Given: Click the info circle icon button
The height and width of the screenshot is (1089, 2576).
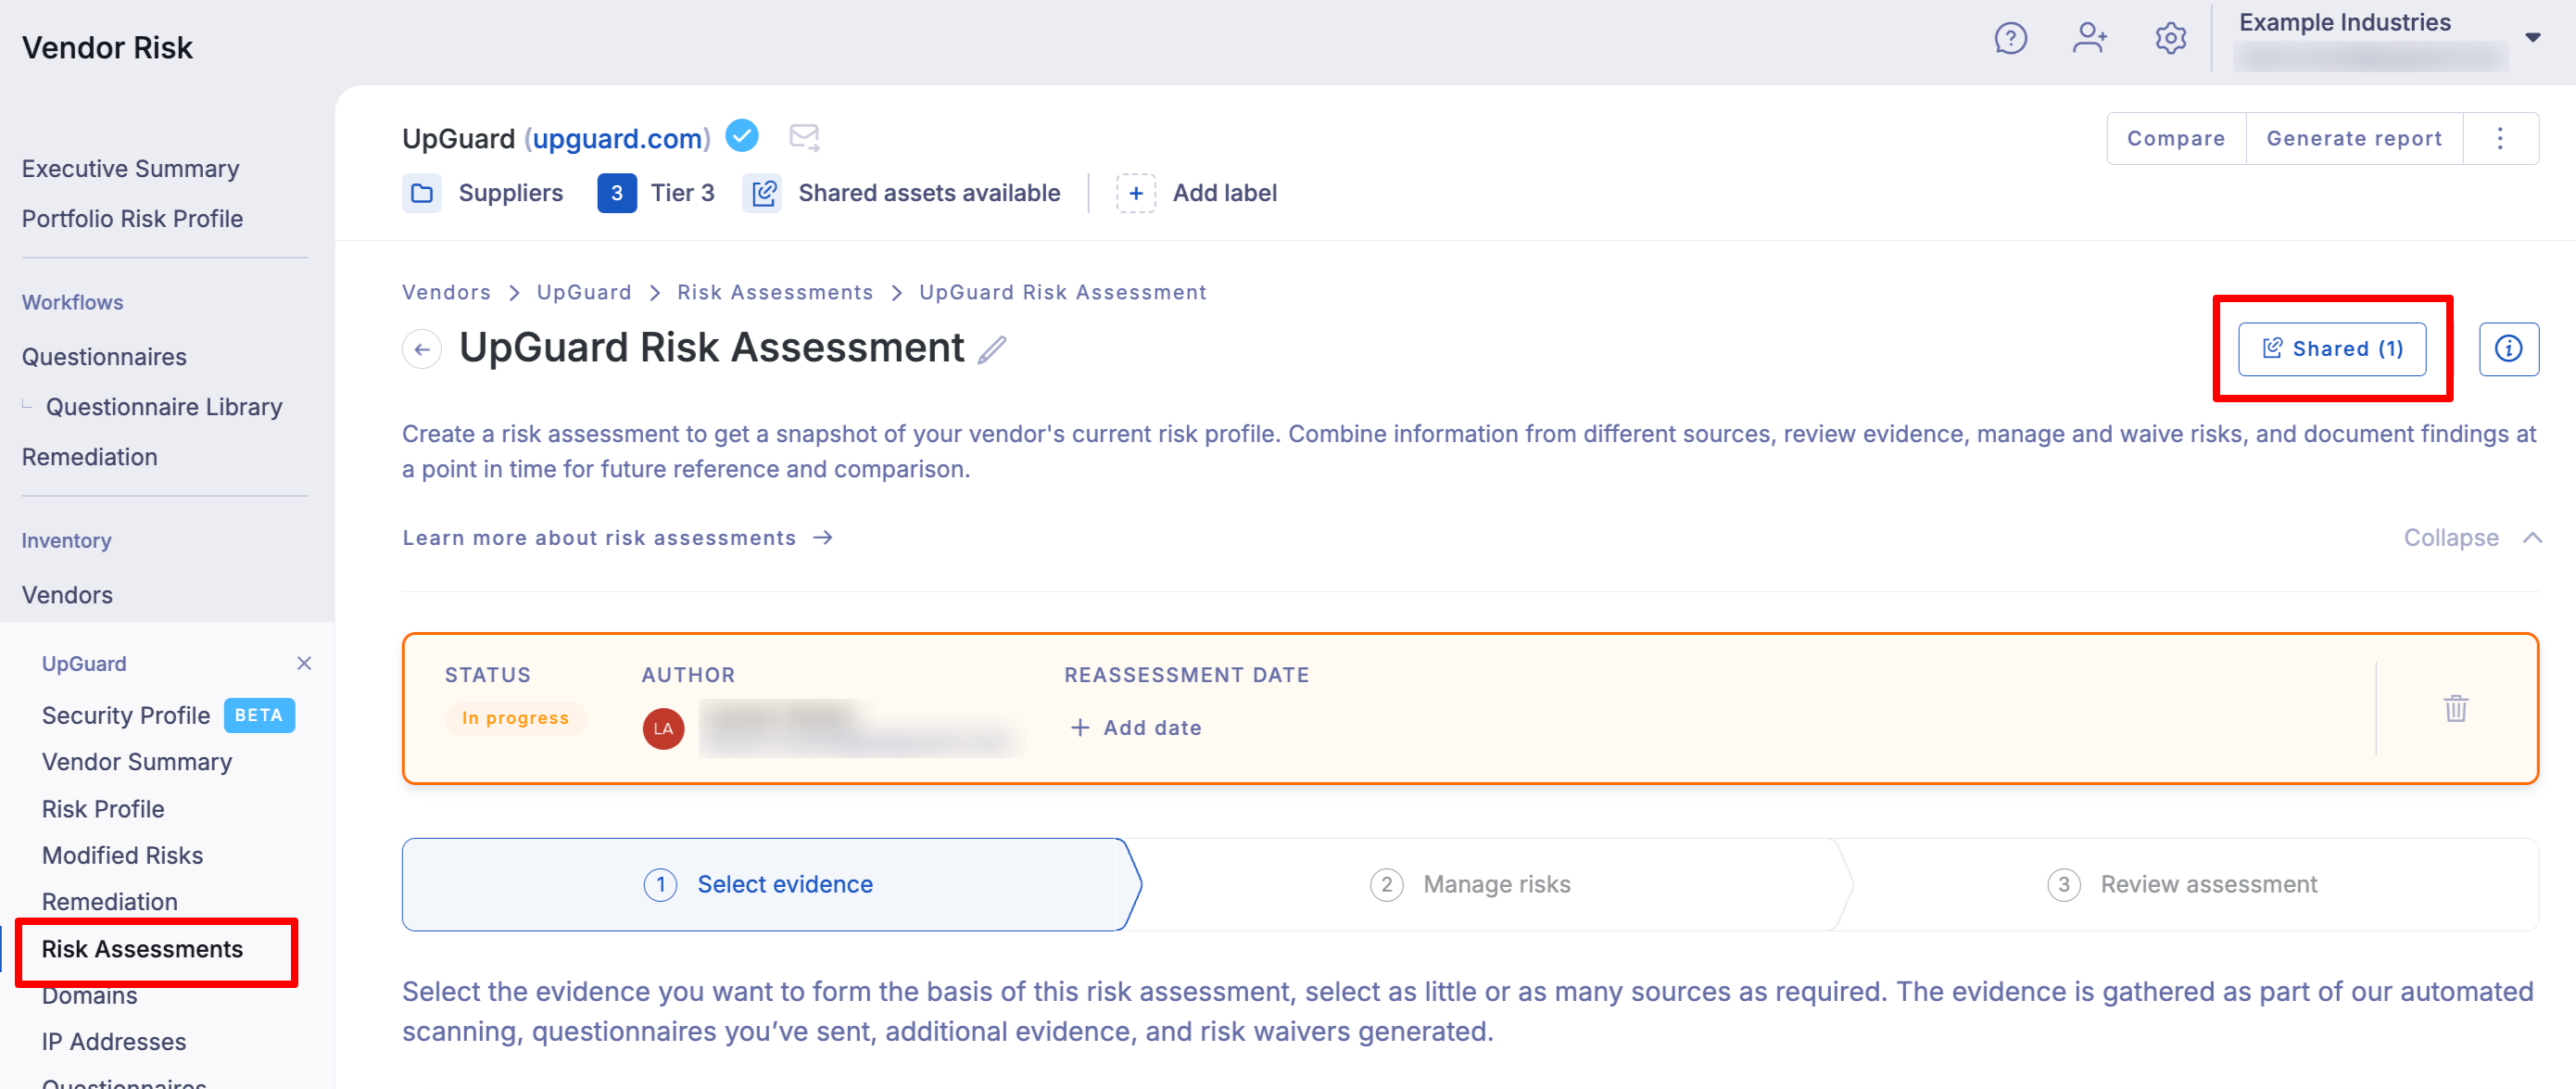Looking at the screenshot, I should 2508,348.
